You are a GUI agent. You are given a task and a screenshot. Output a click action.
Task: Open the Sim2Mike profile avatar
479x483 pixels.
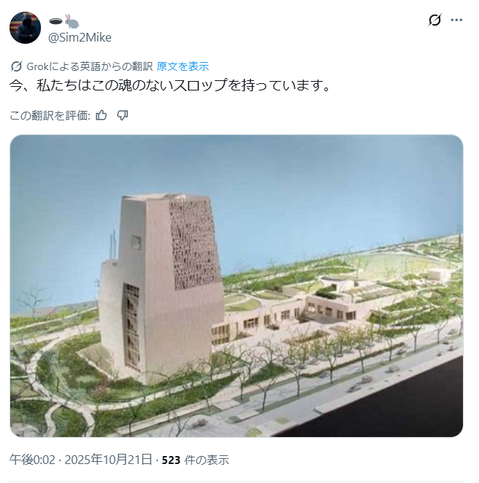click(x=26, y=28)
